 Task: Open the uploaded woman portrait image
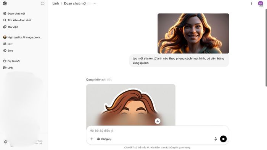[193, 34]
